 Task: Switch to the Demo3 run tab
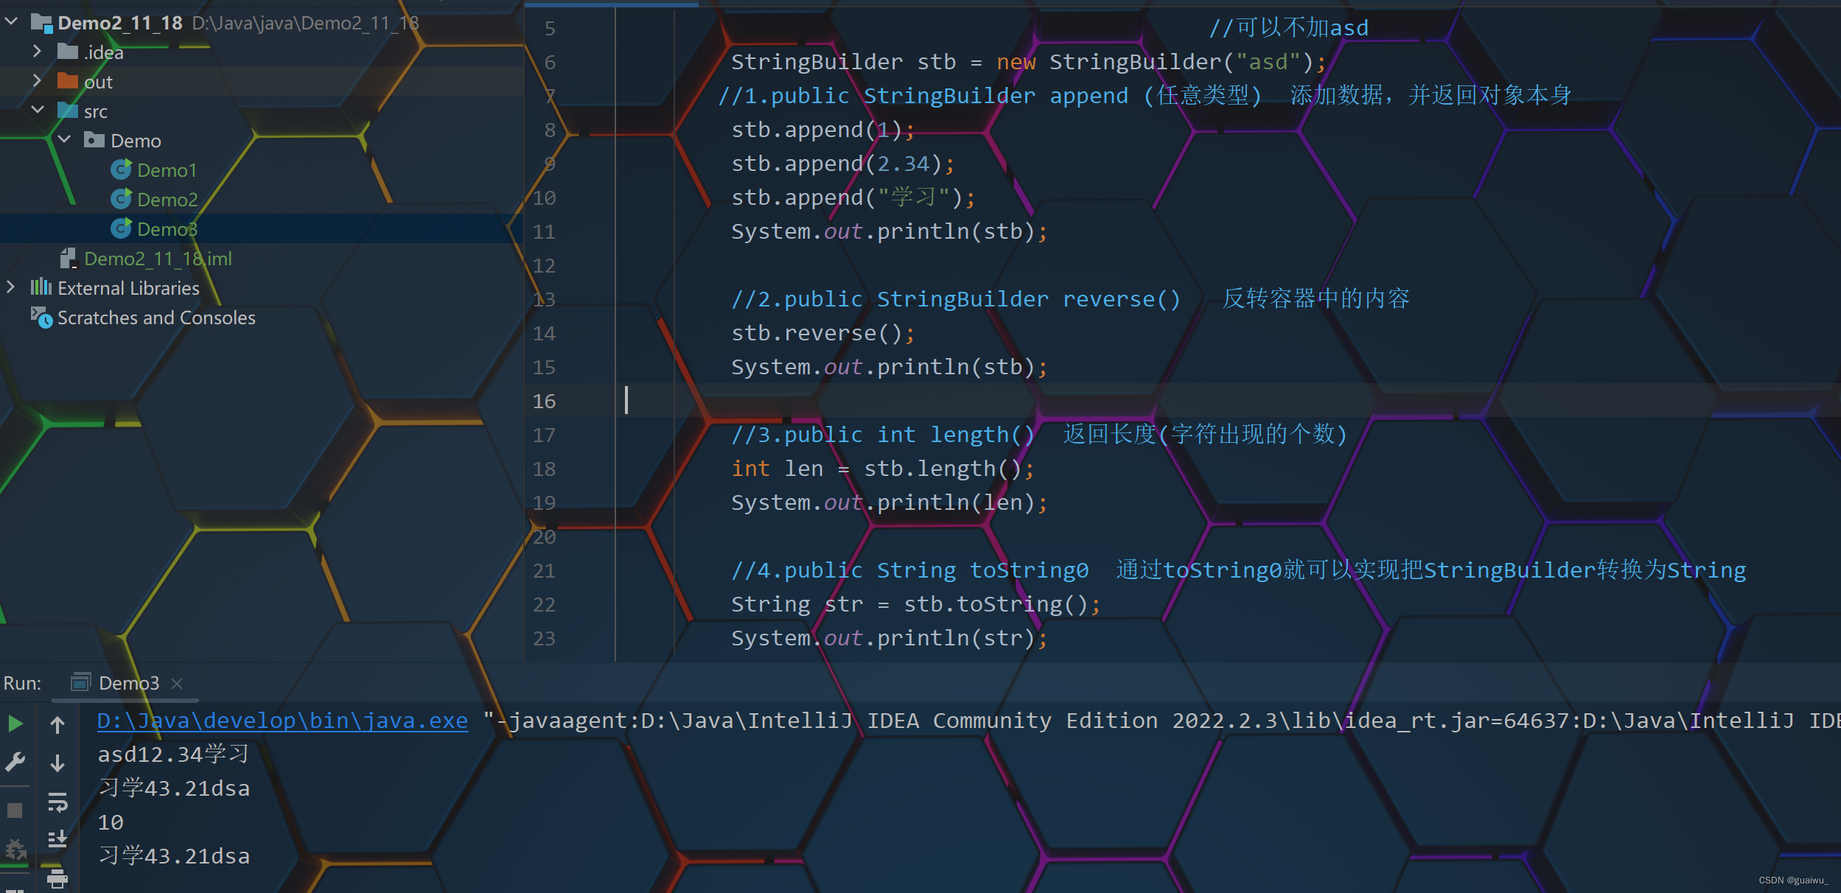[x=129, y=682]
